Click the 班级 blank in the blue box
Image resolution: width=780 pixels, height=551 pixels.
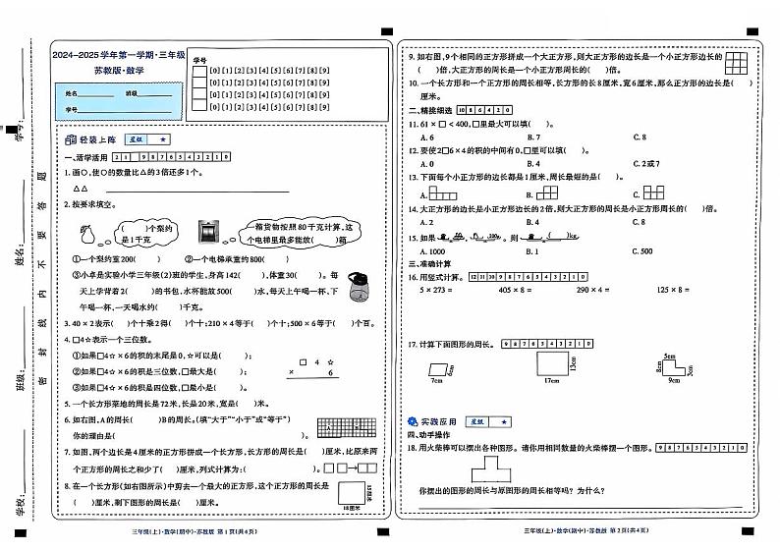[x=155, y=94]
